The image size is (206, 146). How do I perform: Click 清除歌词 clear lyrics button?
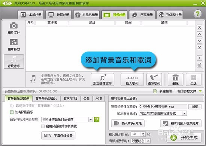coord(154,80)
